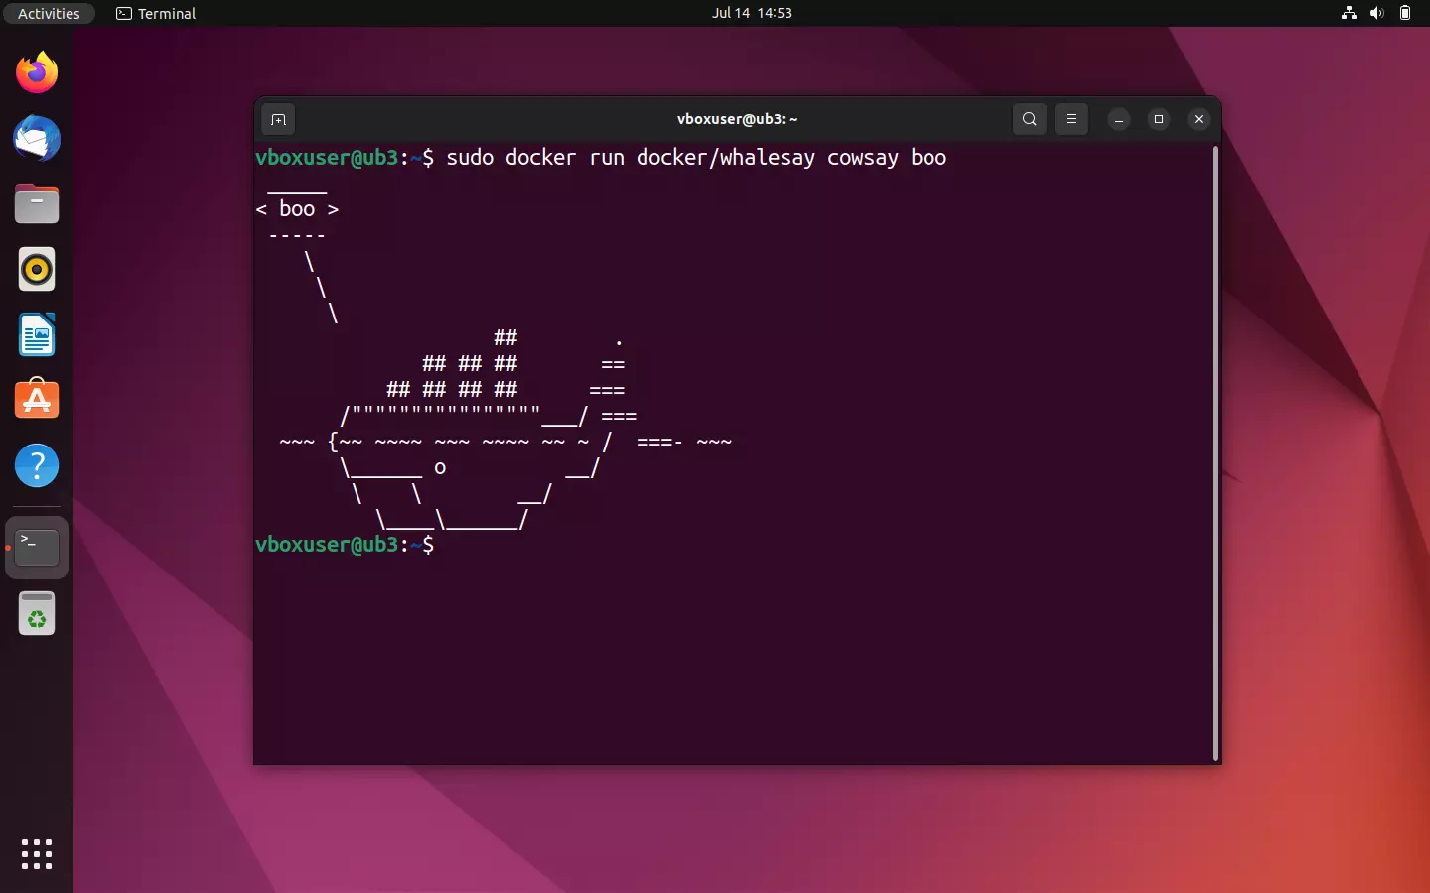Check the battery status icon
Image resolution: width=1430 pixels, height=893 pixels.
(x=1406, y=13)
